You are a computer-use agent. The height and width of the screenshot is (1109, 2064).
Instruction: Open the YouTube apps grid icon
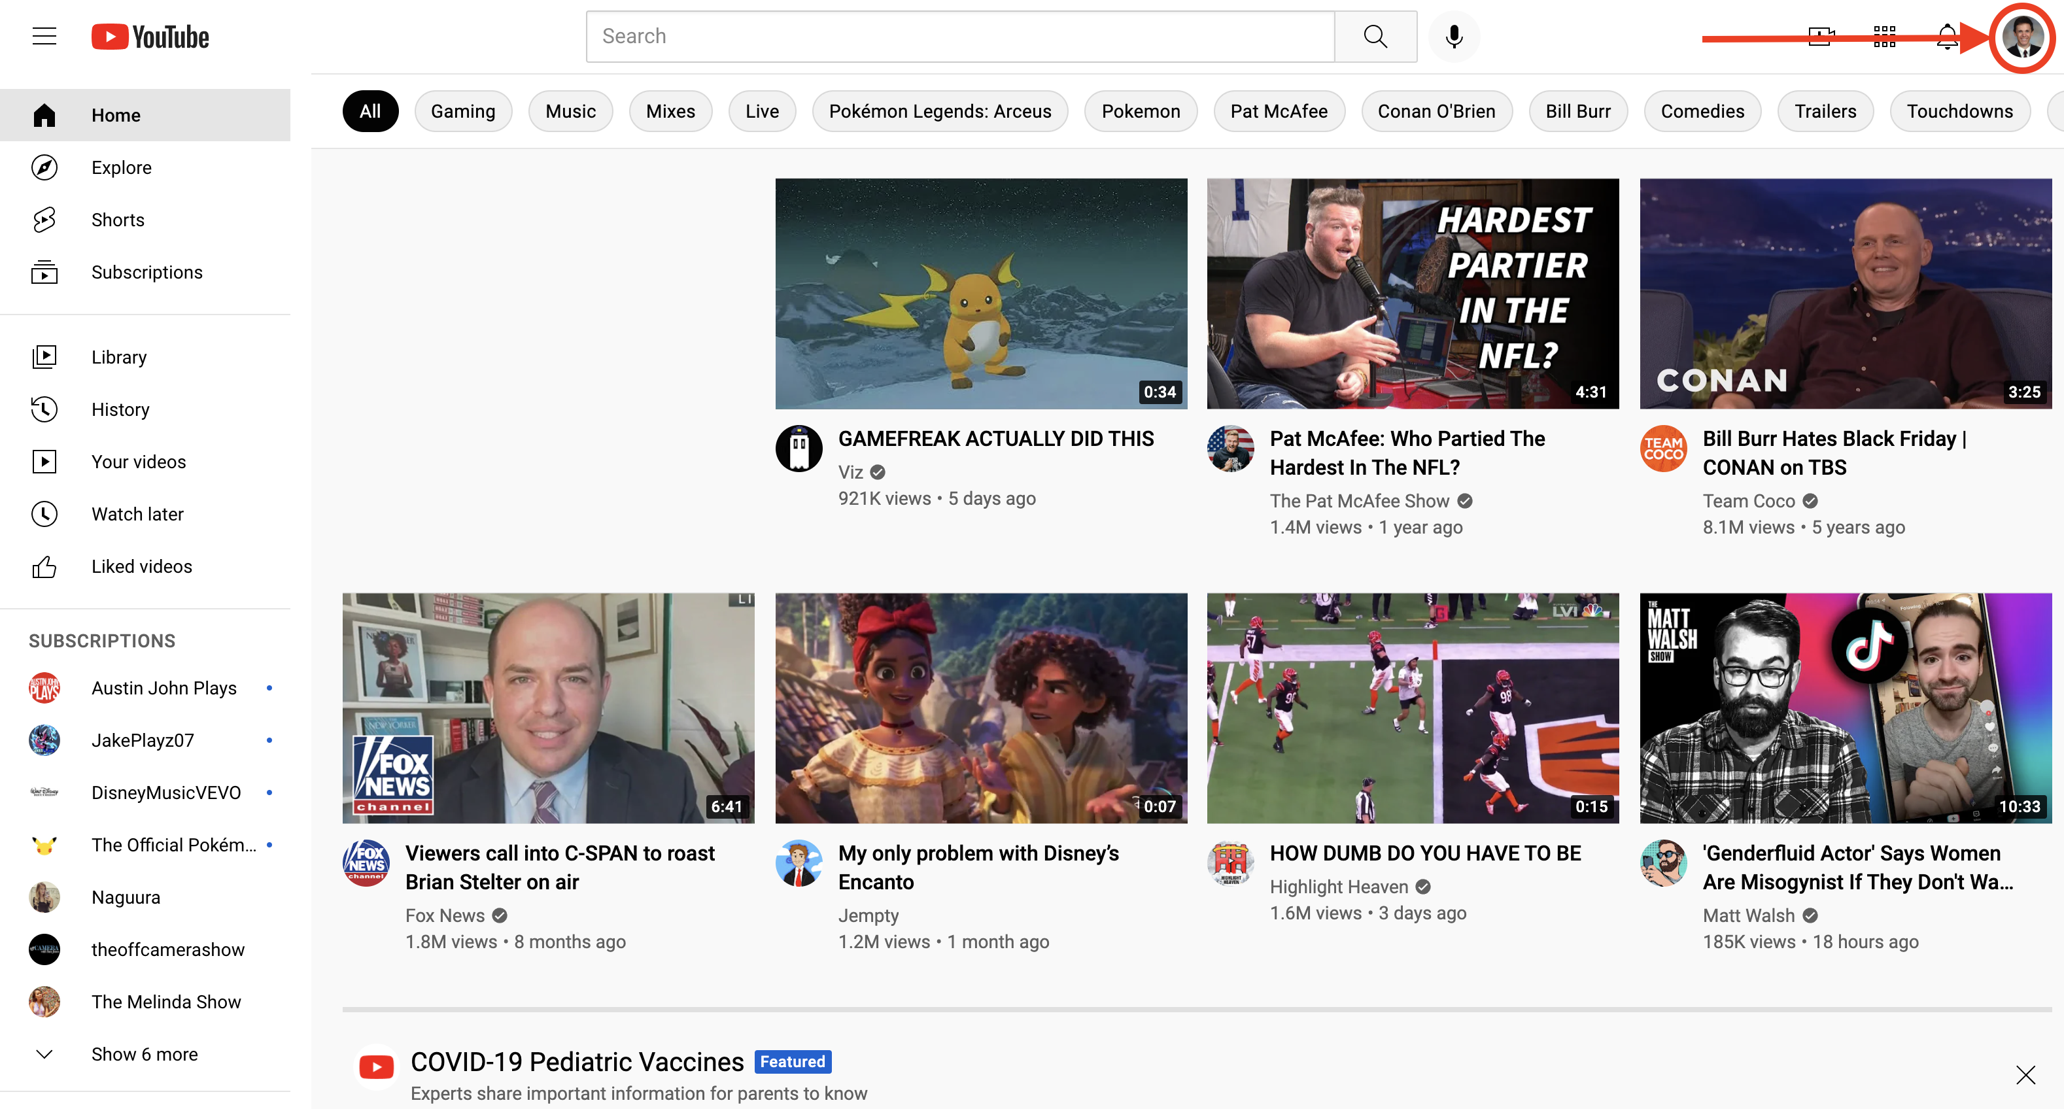pos(1885,36)
